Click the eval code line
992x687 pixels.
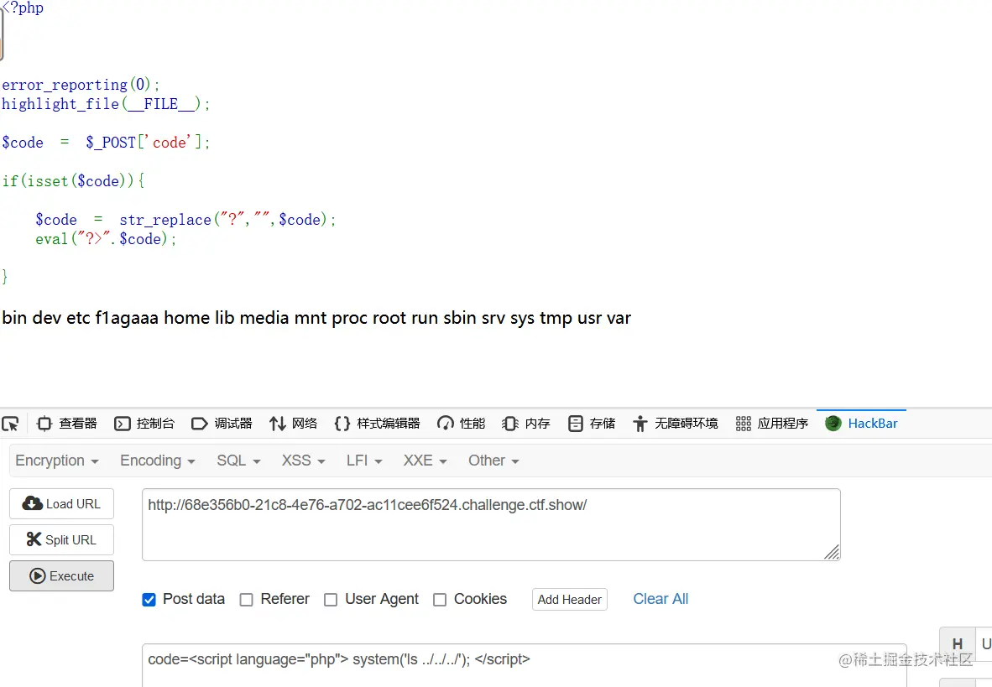pos(106,239)
